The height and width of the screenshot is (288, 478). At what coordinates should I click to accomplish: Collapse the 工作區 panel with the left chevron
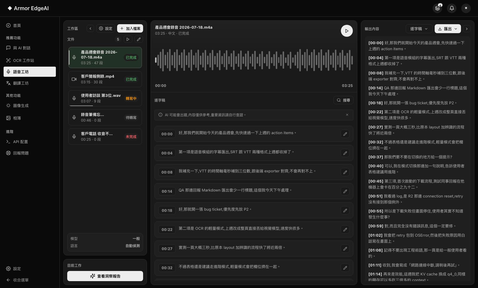(x=90, y=28)
